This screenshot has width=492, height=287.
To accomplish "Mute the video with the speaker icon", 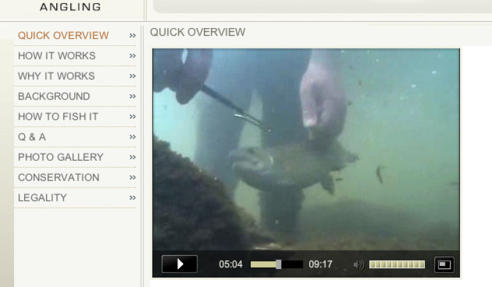I will click(x=358, y=265).
